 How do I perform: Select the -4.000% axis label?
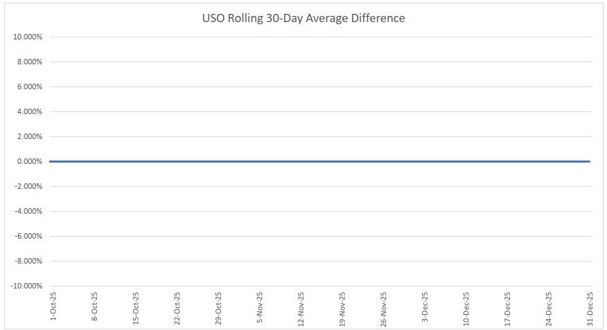point(28,211)
